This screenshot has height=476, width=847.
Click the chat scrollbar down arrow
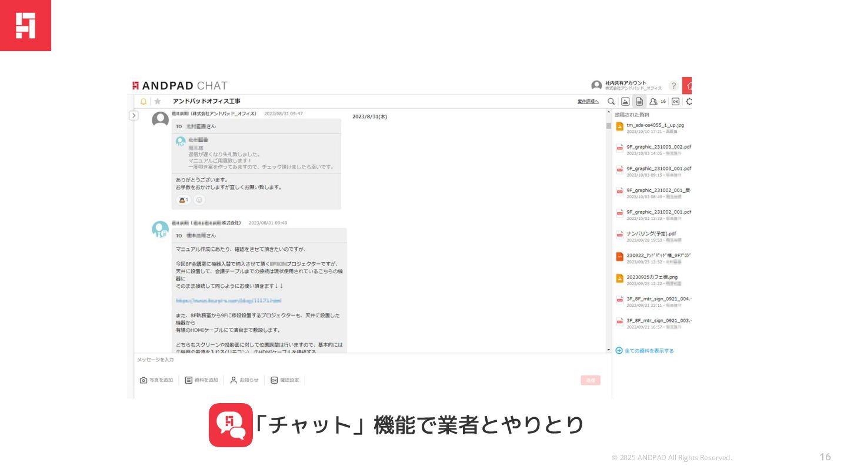coord(609,350)
